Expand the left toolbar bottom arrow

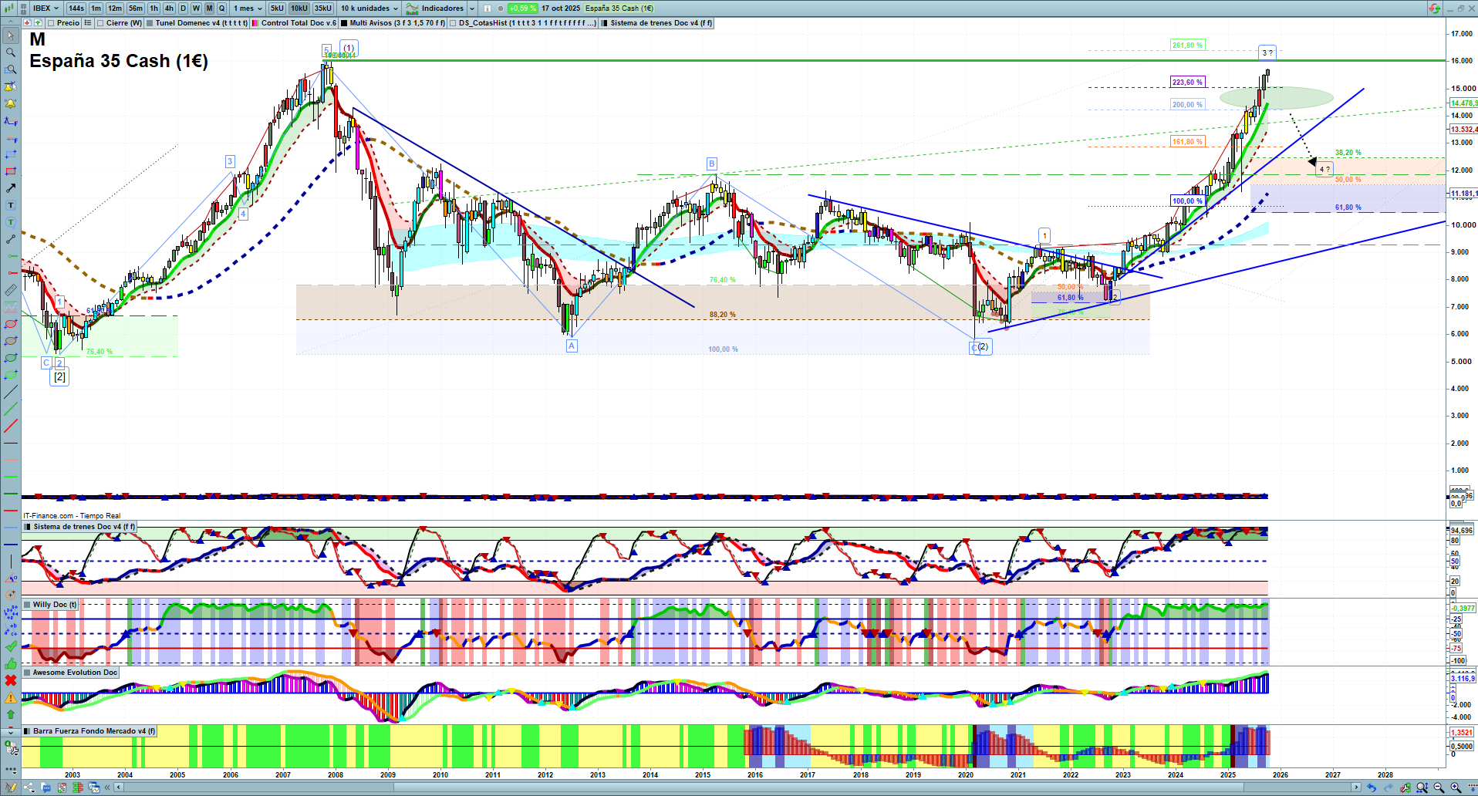[x=11, y=731]
